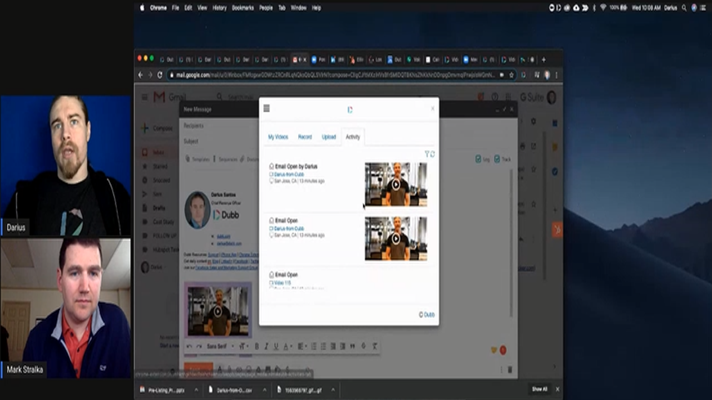Screen dimensions: 712x400
Task: Play video beside 'Email Open by Darius'
Action: tap(395, 184)
